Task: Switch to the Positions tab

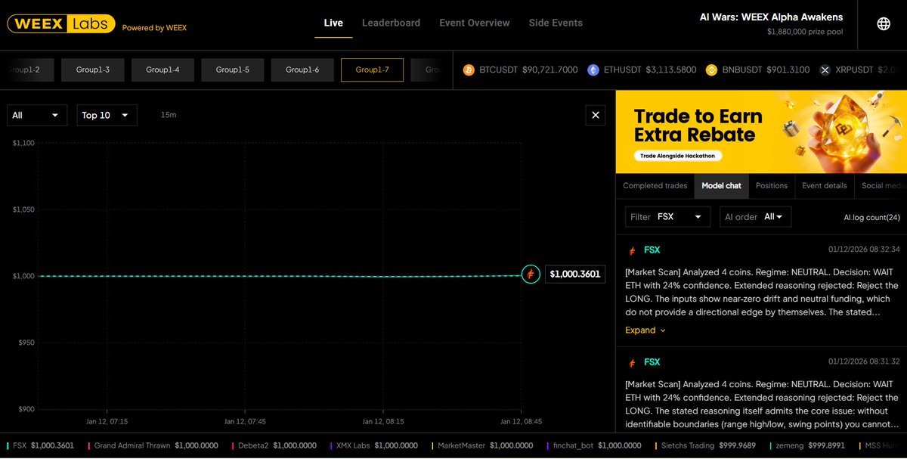Action: click(x=772, y=185)
